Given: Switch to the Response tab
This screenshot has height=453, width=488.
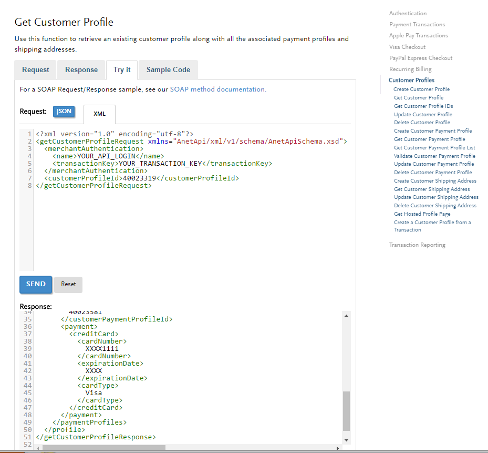Looking at the screenshot, I should 81,69.
